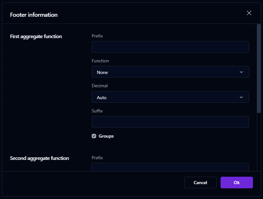Focus the first aggregate Prefix input
Viewport: 263px width, 199px height.
[x=170, y=47]
